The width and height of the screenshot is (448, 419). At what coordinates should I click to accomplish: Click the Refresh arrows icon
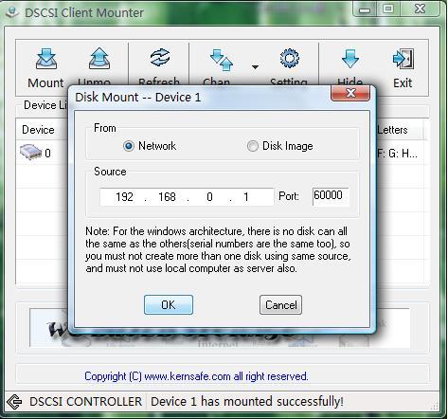click(160, 57)
